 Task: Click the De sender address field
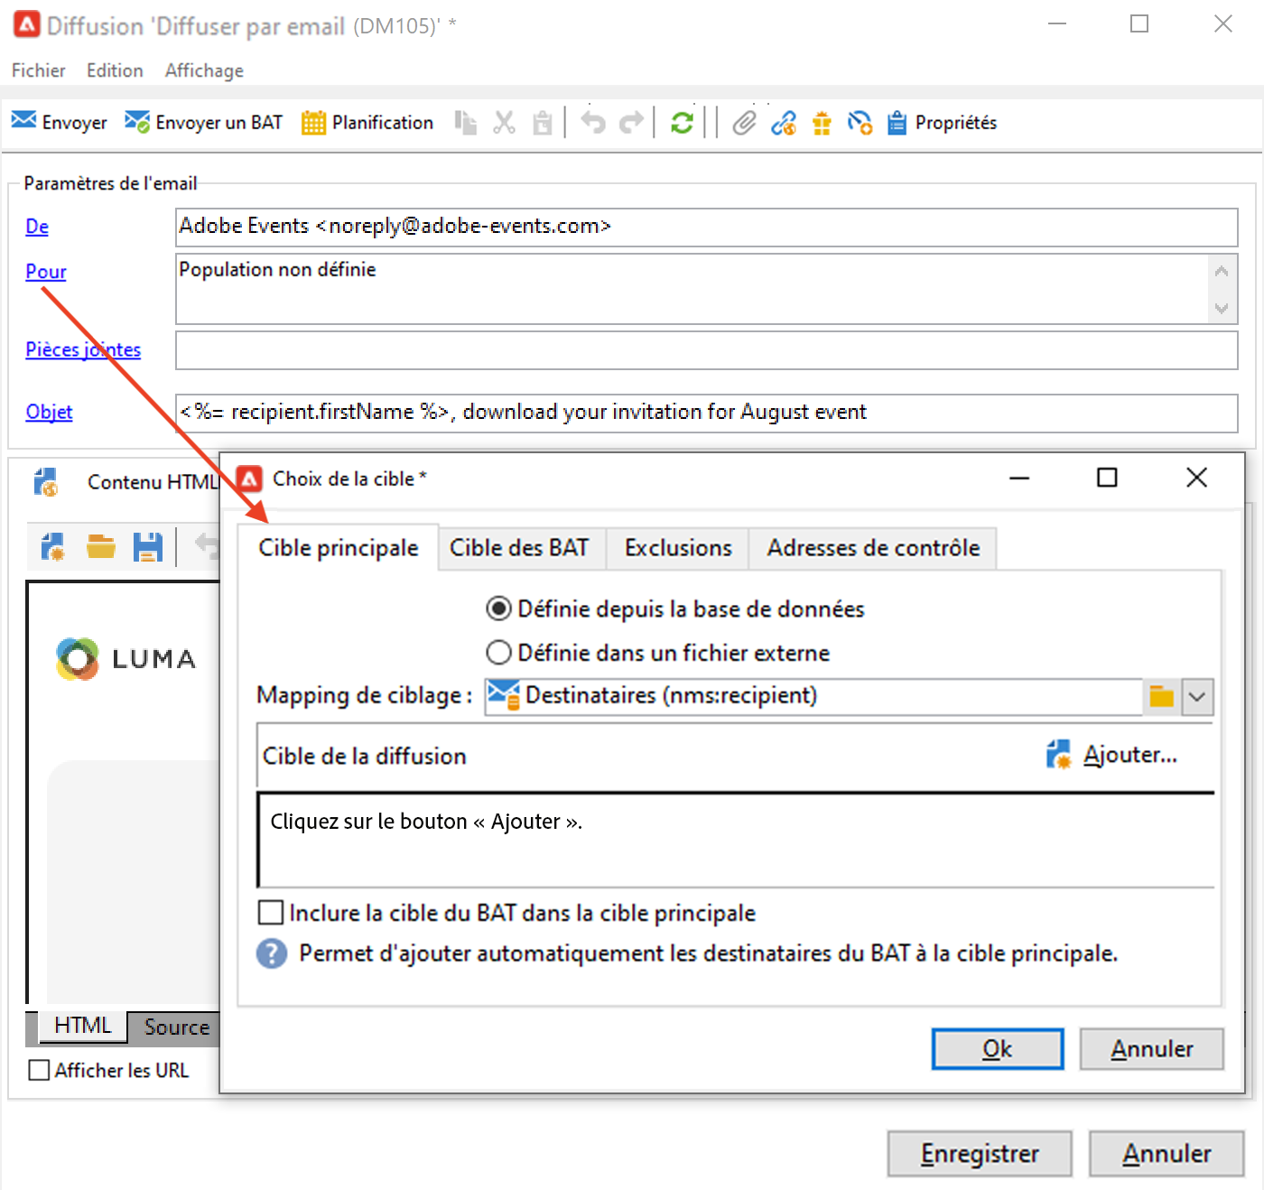click(x=706, y=227)
